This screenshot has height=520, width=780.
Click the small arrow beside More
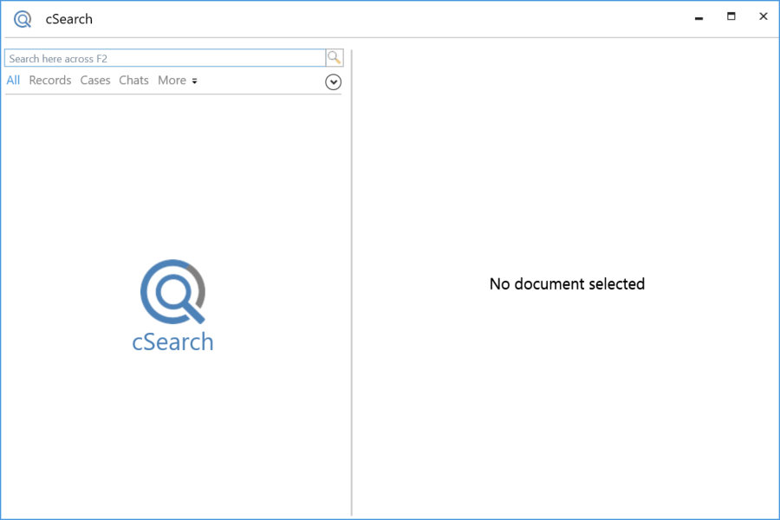(x=194, y=81)
